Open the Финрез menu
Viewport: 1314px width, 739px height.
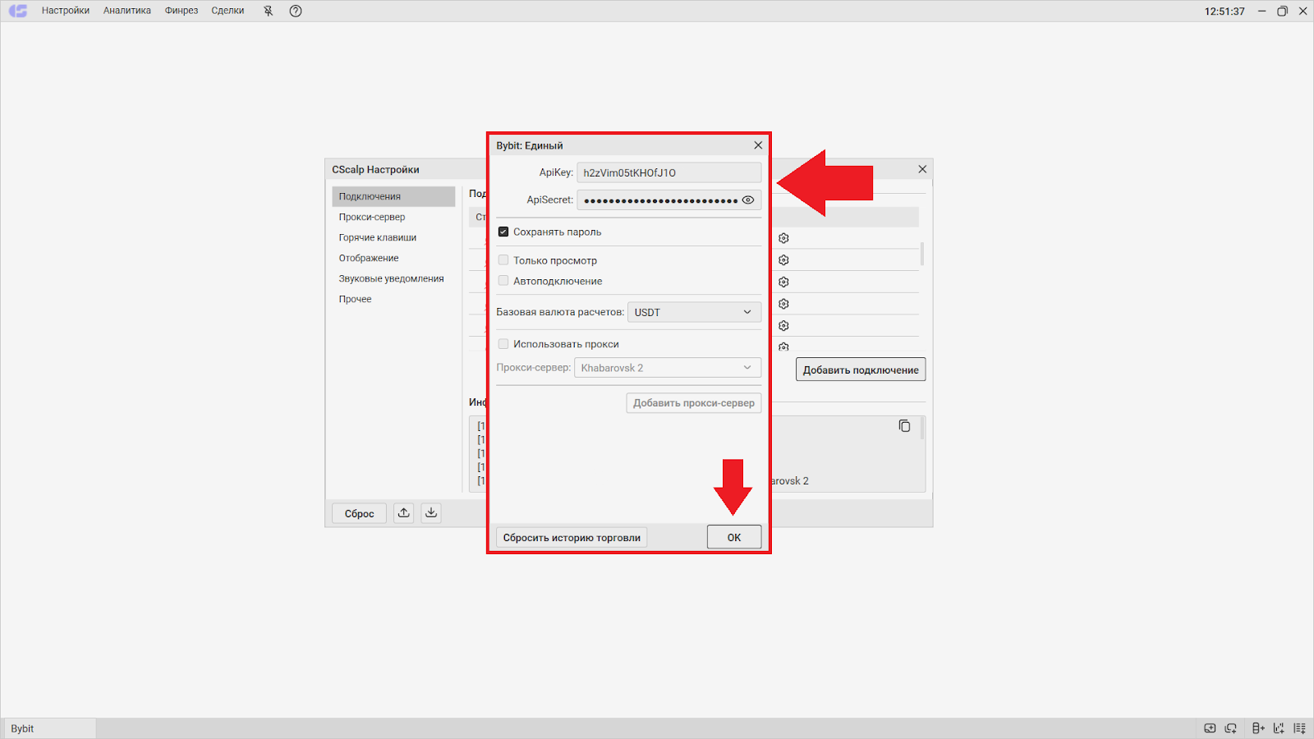click(181, 11)
